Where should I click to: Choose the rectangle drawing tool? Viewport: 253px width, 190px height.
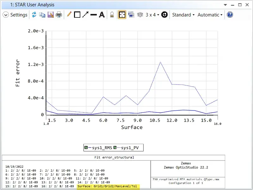point(77,15)
